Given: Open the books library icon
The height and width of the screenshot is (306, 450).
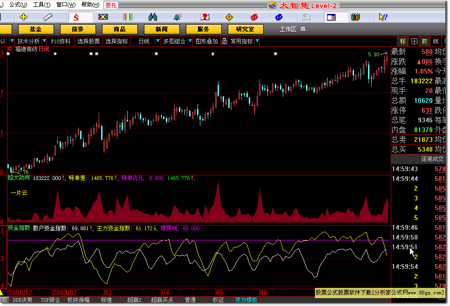Looking at the screenshot, I should (x=355, y=17).
